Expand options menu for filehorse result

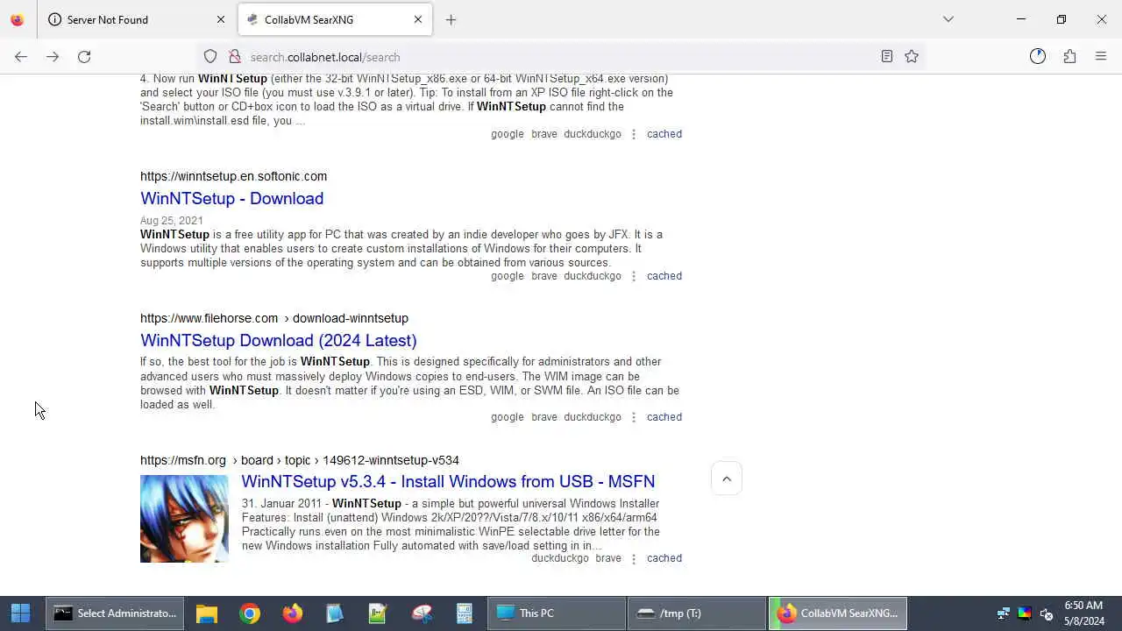pyautogui.click(x=634, y=417)
